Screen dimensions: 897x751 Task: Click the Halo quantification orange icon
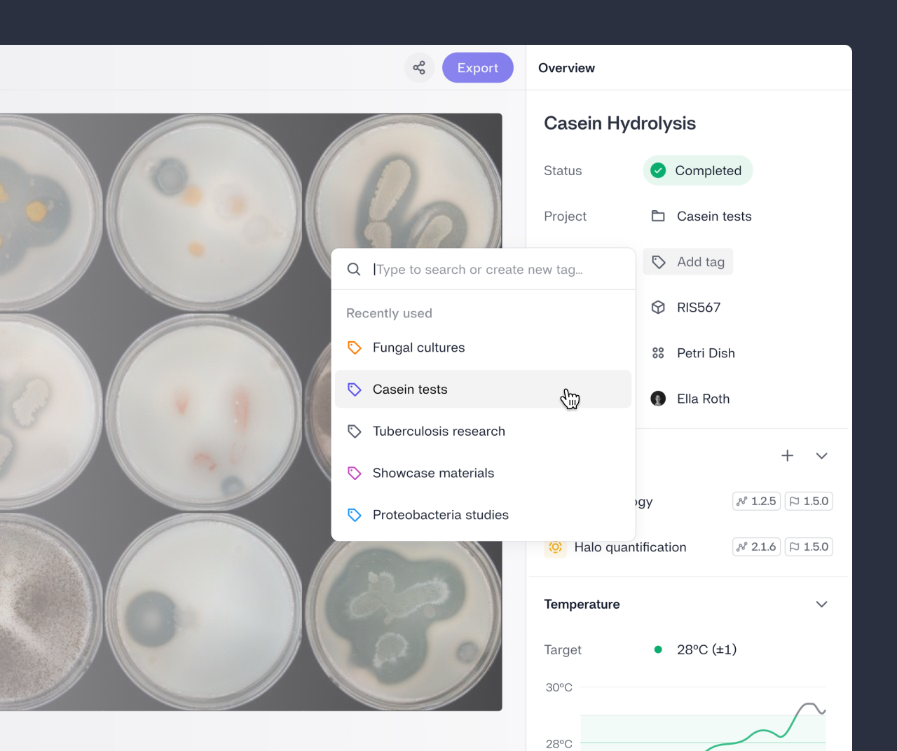[556, 547]
